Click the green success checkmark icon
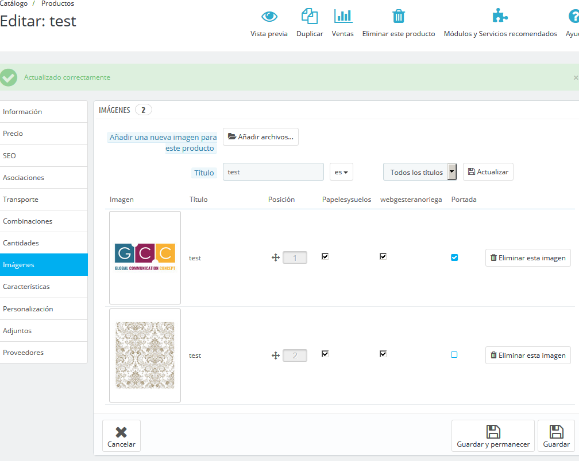The width and height of the screenshot is (579, 461). point(9,77)
